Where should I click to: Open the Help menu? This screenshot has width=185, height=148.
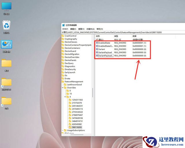[100, 29]
